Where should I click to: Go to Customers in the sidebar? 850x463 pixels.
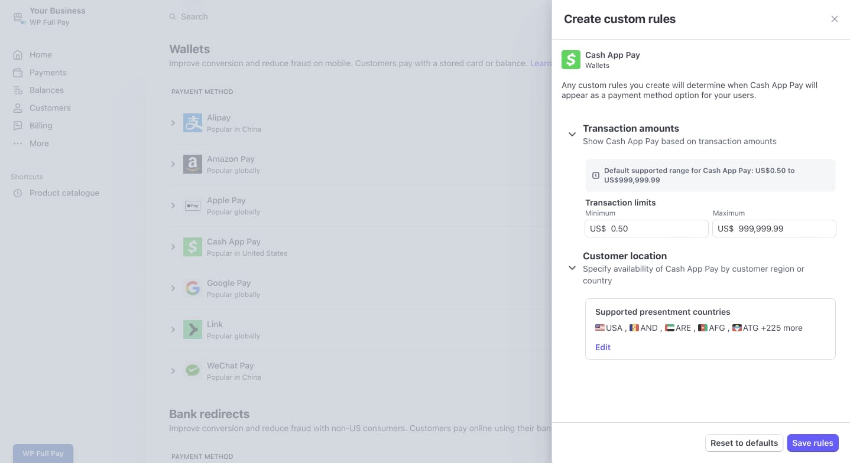tap(50, 108)
